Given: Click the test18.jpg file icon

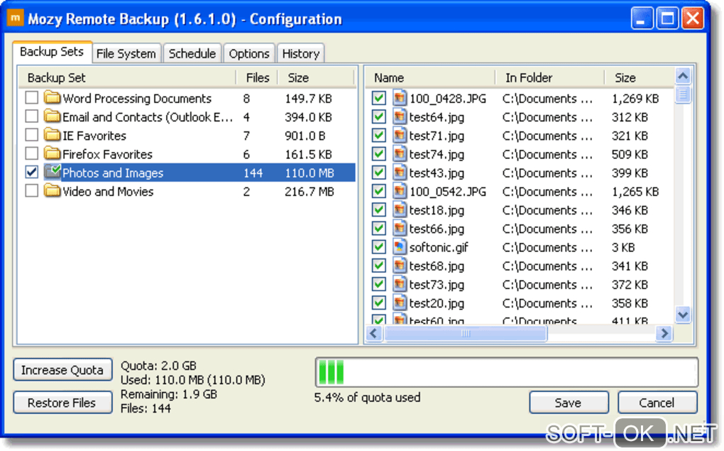Looking at the screenshot, I should pyautogui.click(x=400, y=210).
